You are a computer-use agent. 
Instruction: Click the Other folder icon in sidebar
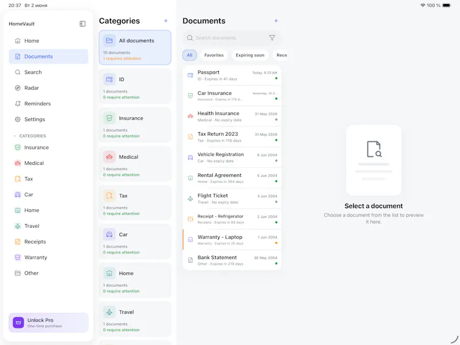pyautogui.click(x=18, y=273)
